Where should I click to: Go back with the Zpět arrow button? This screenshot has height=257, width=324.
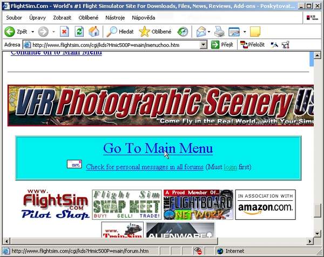coord(16,32)
